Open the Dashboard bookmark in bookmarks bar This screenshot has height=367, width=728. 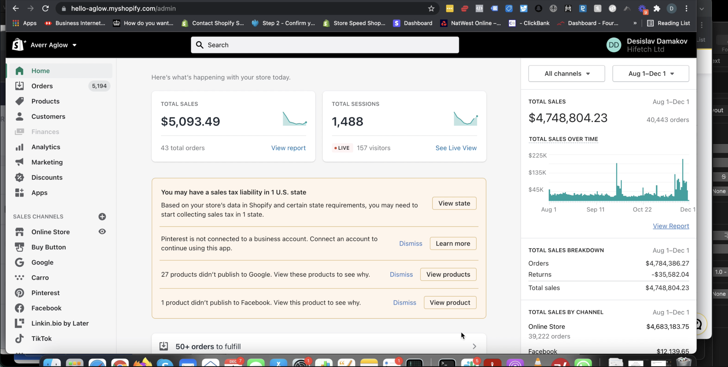(x=413, y=23)
